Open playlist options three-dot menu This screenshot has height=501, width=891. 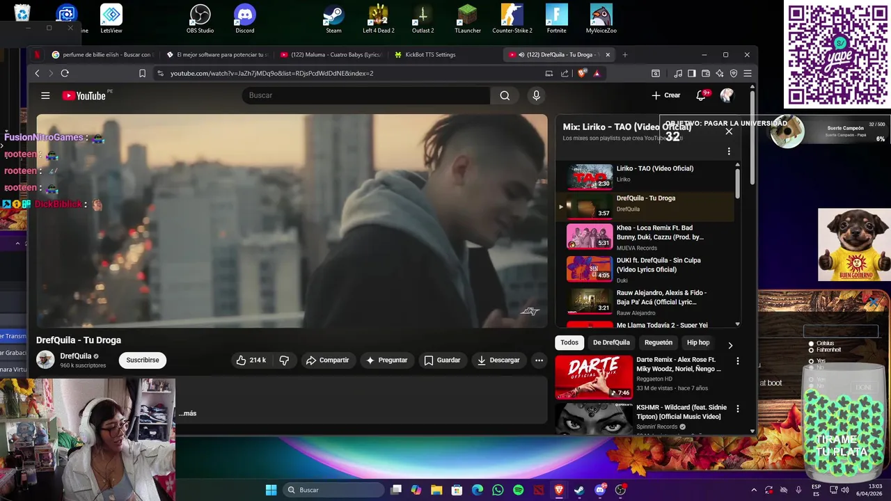click(729, 151)
